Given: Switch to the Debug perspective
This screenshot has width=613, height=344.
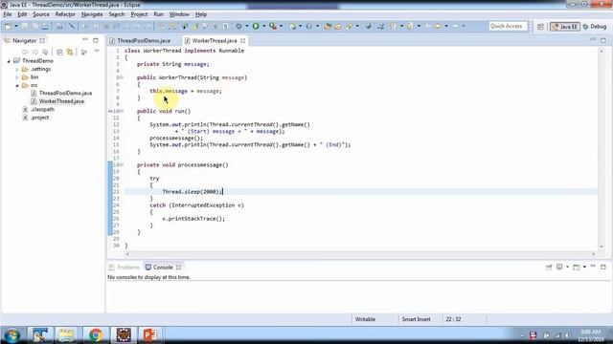Looking at the screenshot, I should point(595,27).
